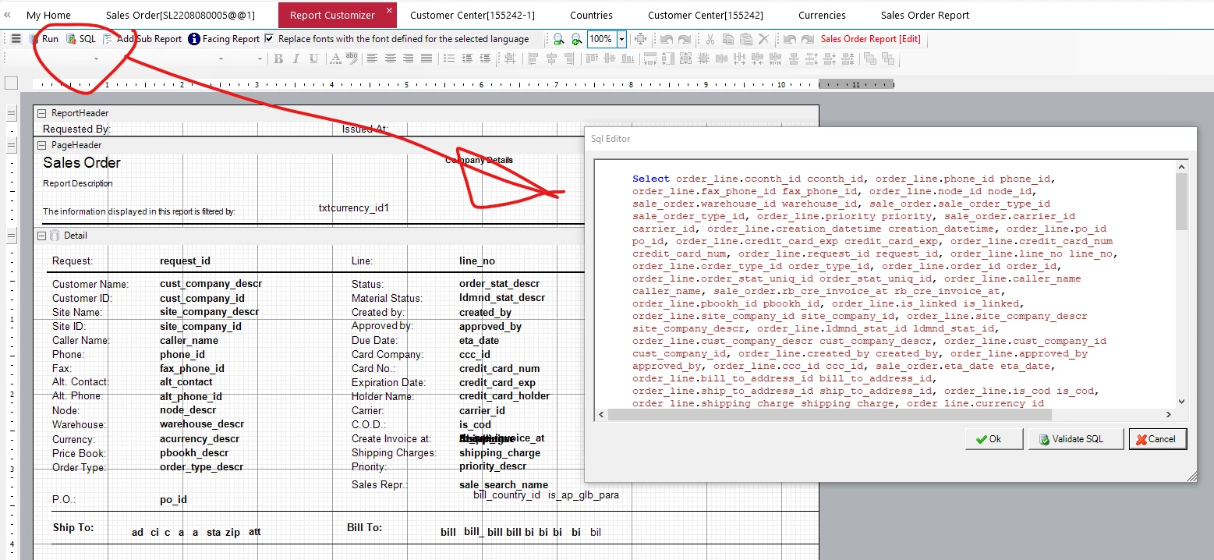Click the Facing Report info icon

[194, 39]
